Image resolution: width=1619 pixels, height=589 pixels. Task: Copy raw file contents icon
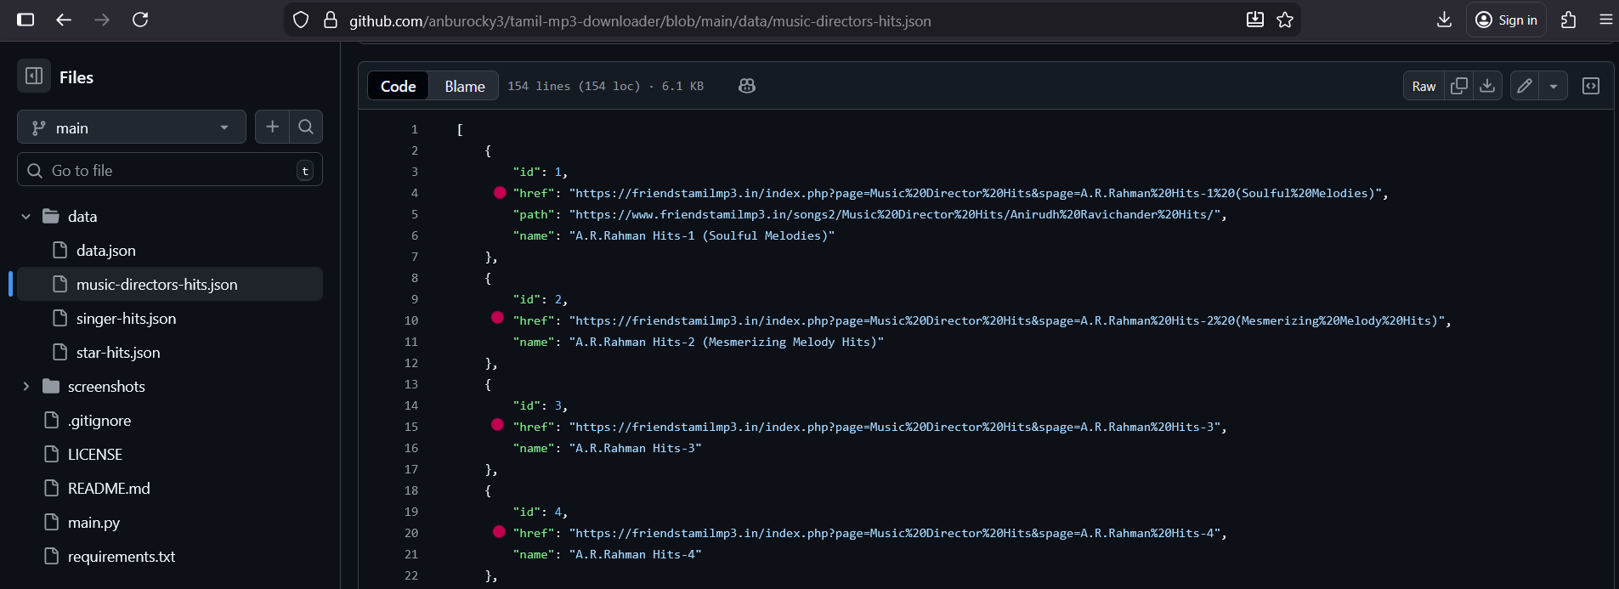click(1459, 86)
